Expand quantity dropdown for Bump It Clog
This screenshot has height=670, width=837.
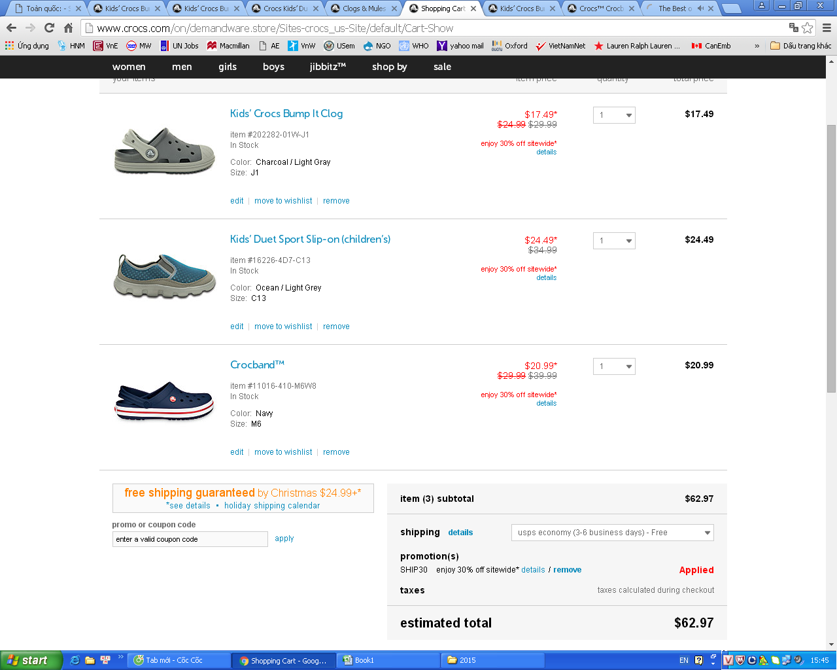(614, 115)
